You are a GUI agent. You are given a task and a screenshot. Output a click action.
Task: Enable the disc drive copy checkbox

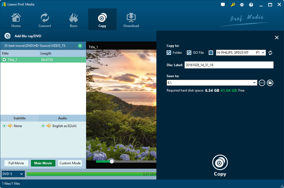211,53
